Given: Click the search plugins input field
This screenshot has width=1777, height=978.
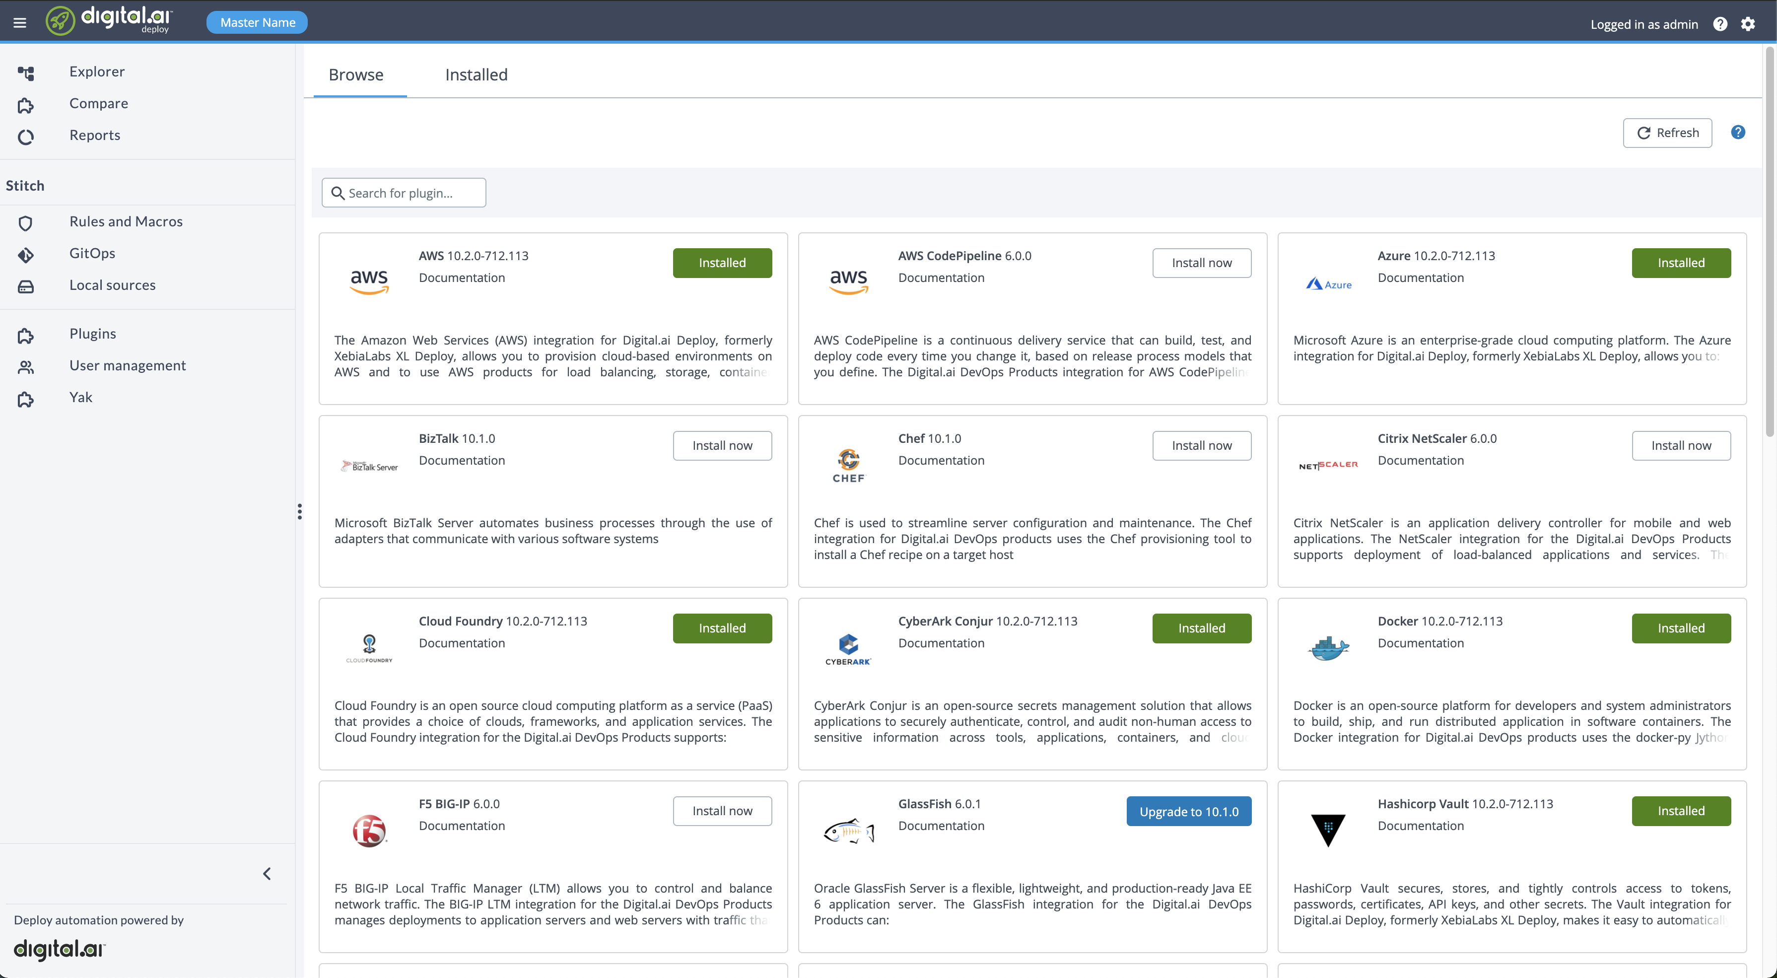Looking at the screenshot, I should (404, 193).
